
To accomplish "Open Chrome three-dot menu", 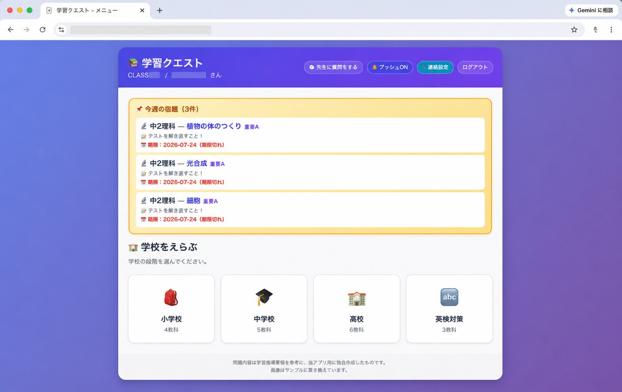I will click(x=611, y=30).
